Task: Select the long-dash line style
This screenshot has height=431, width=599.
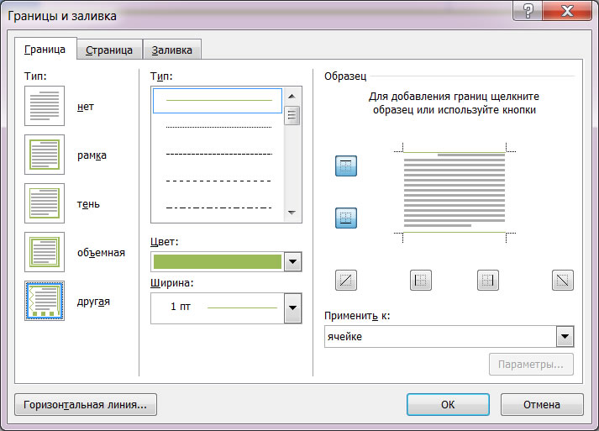Action: pos(218,181)
